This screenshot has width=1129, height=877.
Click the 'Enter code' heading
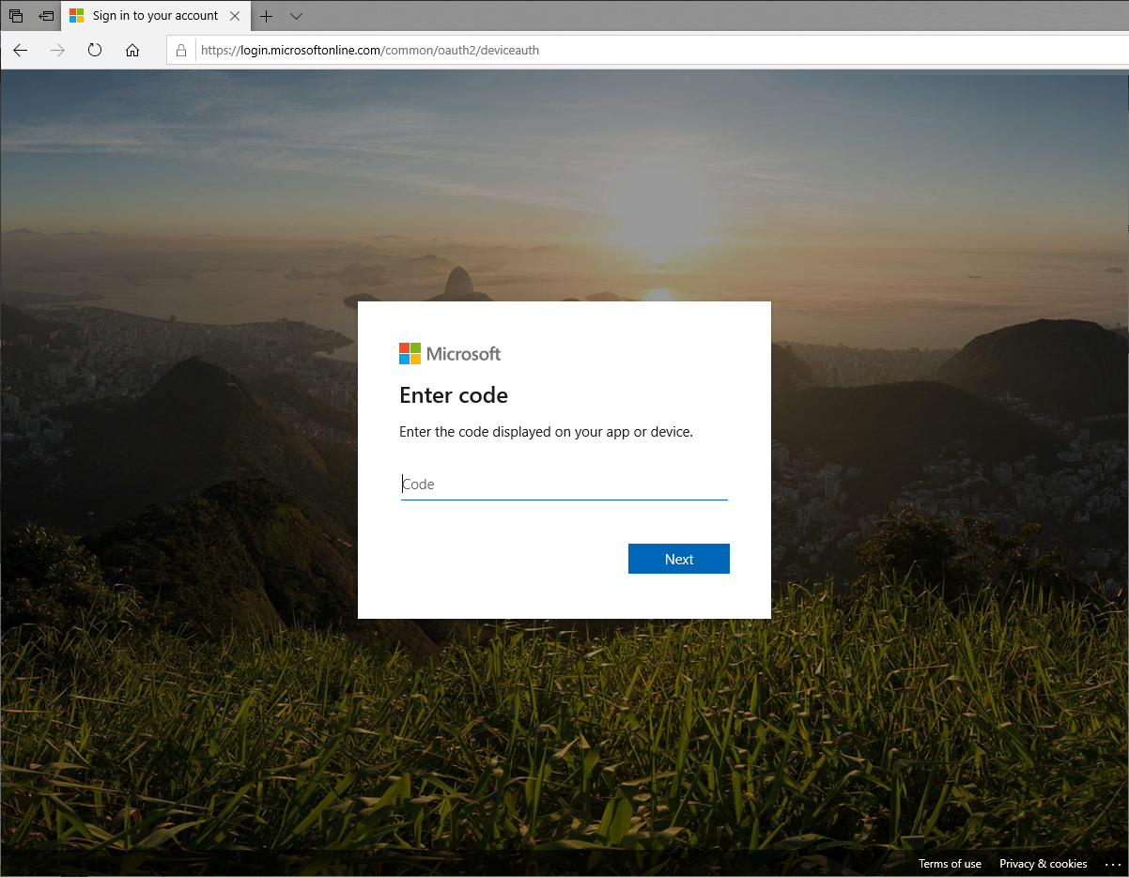pyautogui.click(x=454, y=395)
